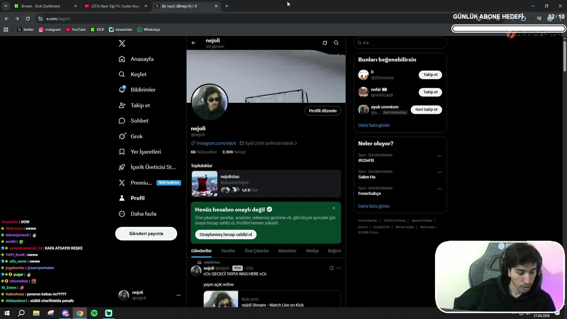The height and width of the screenshot is (319, 567).
Task: Open the WhatsApp bookmark
Action: coord(148,30)
